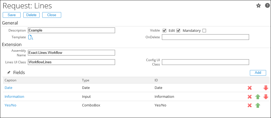Browse for a template file icon
Image resolution: width=271 pixels, height=118 pixels.
point(31,37)
